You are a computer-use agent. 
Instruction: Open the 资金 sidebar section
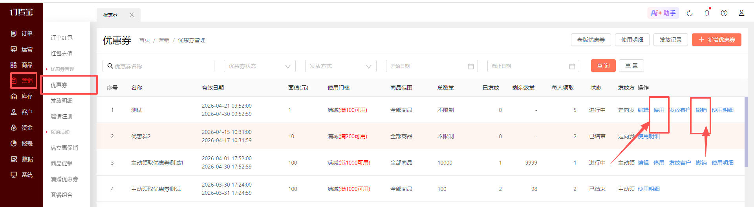pos(22,128)
